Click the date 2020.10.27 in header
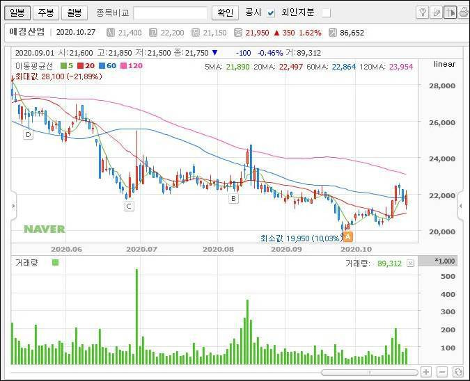Viewport: 470px width, 381px height. coord(76,32)
